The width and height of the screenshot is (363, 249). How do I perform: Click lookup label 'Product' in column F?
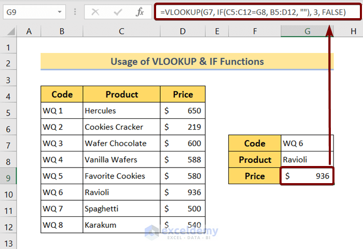[255, 160]
